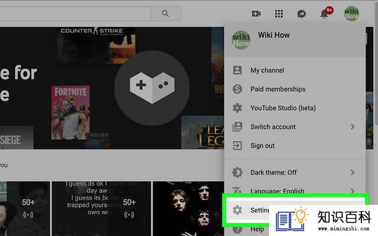
Task: Click the Switch account icon
Action: click(x=237, y=127)
